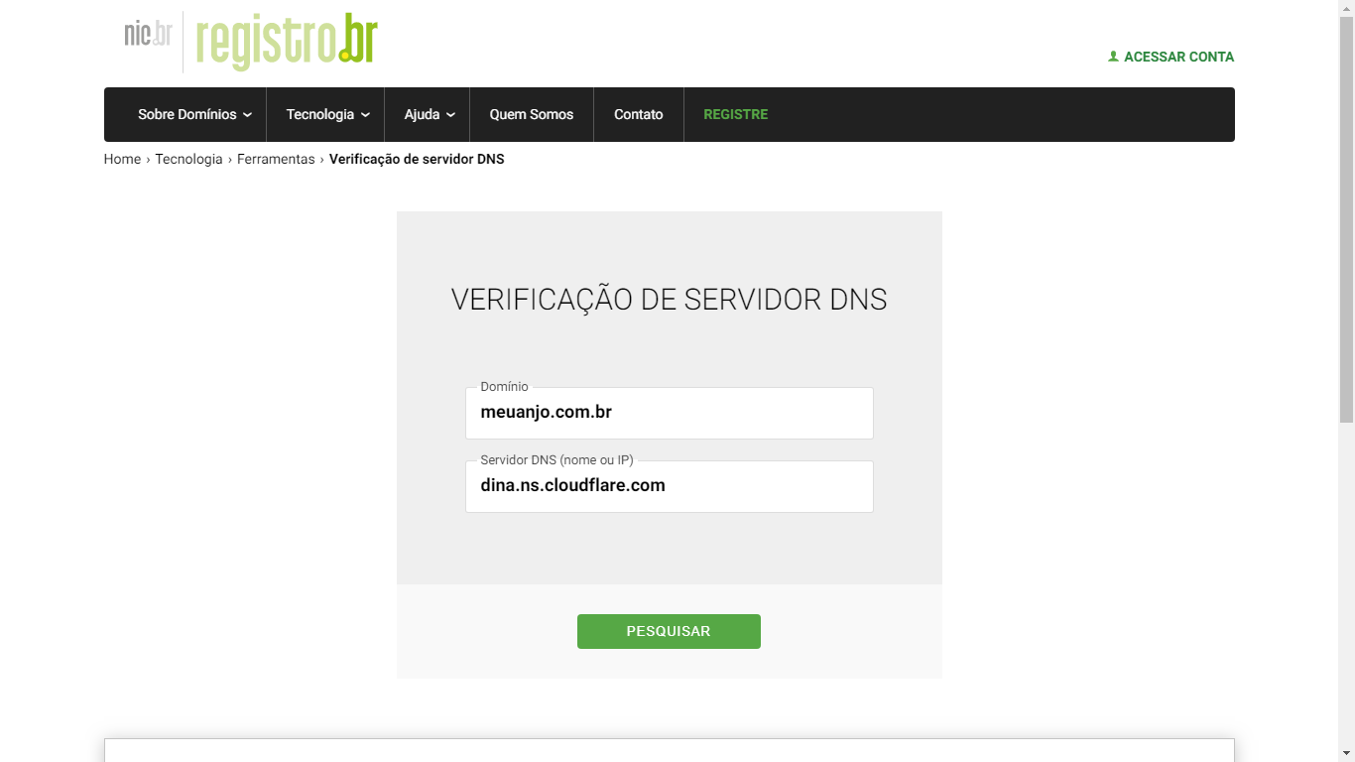The width and height of the screenshot is (1355, 762).
Task: Click the green PESQUISAR button
Action: point(669,631)
